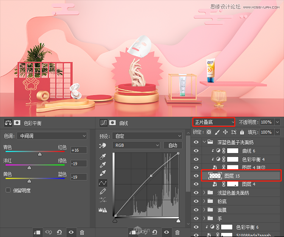Expand the 粉底 layer group
The width and height of the screenshot is (284, 237).
204,201
